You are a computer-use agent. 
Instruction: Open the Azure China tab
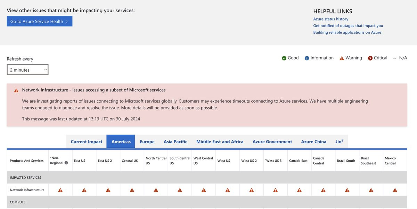click(314, 142)
